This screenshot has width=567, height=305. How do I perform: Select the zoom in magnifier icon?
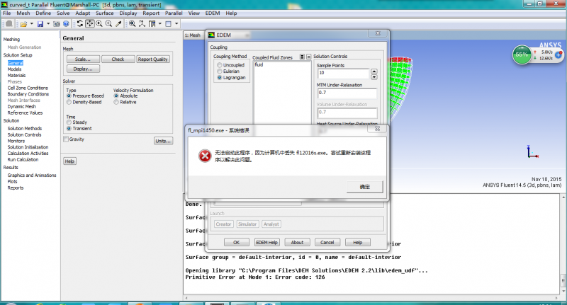108,23
